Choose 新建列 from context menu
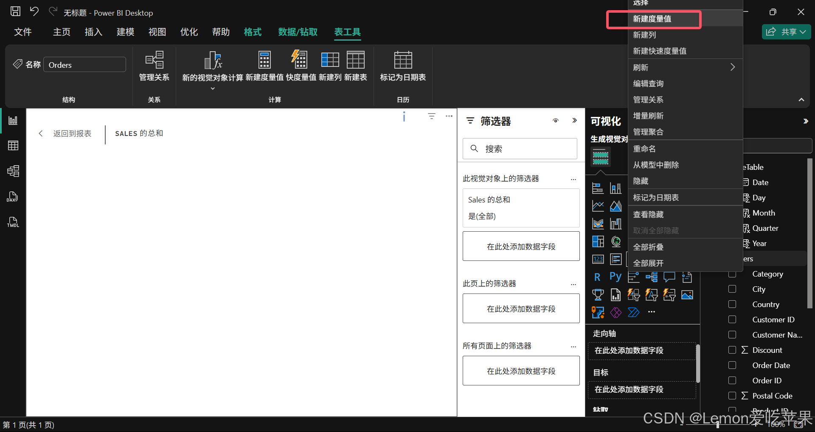This screenshot has width=815, height=432. pos(685,35)
